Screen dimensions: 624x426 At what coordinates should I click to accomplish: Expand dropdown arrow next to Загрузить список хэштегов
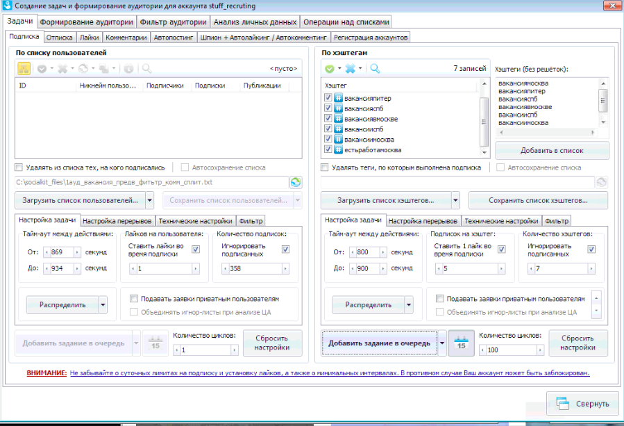click(455, 200)
